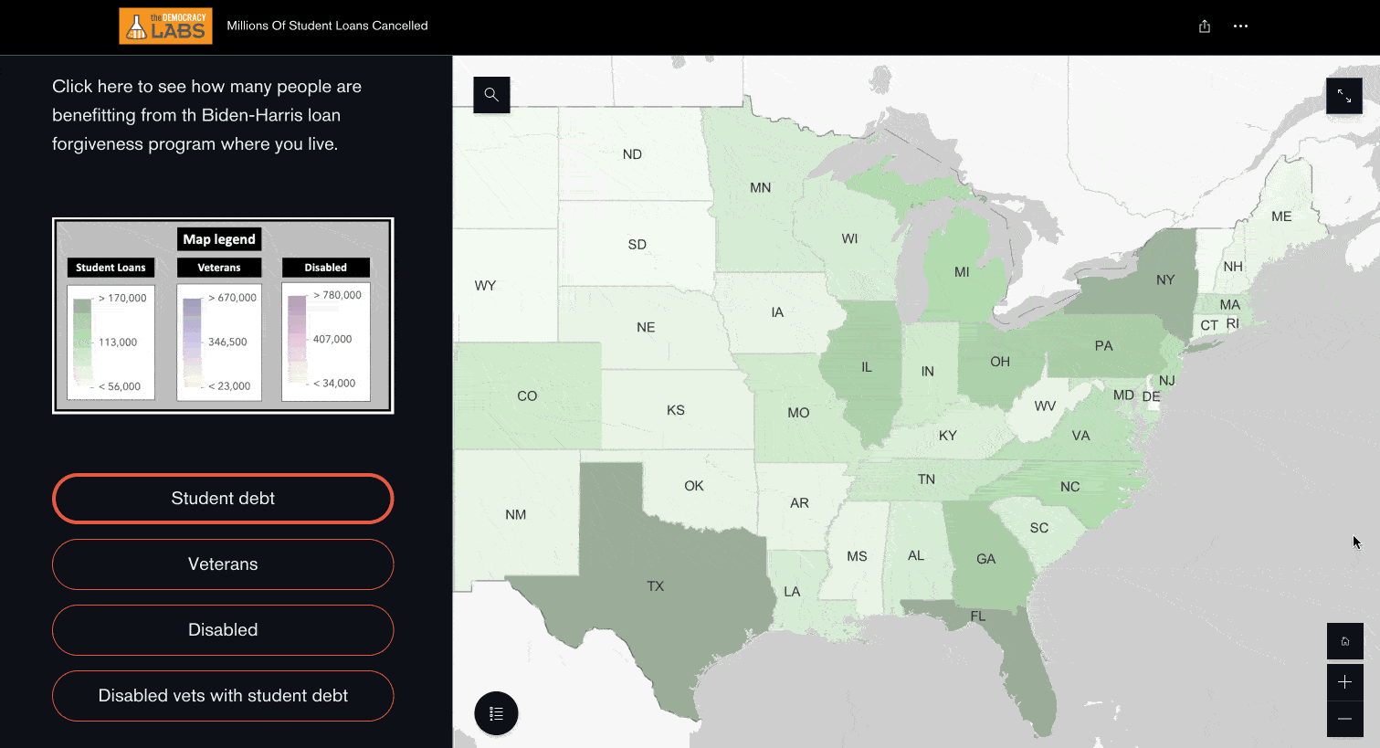
Task: Open the map search tool
Action: point(491,95)
